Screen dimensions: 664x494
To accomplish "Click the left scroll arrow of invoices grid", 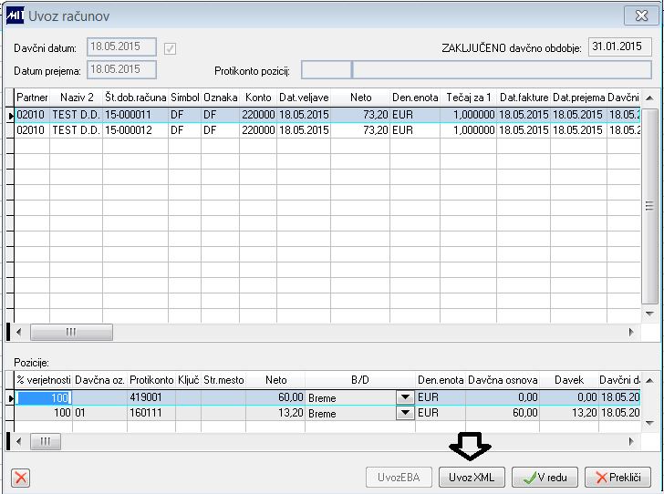I will [18, 333].
